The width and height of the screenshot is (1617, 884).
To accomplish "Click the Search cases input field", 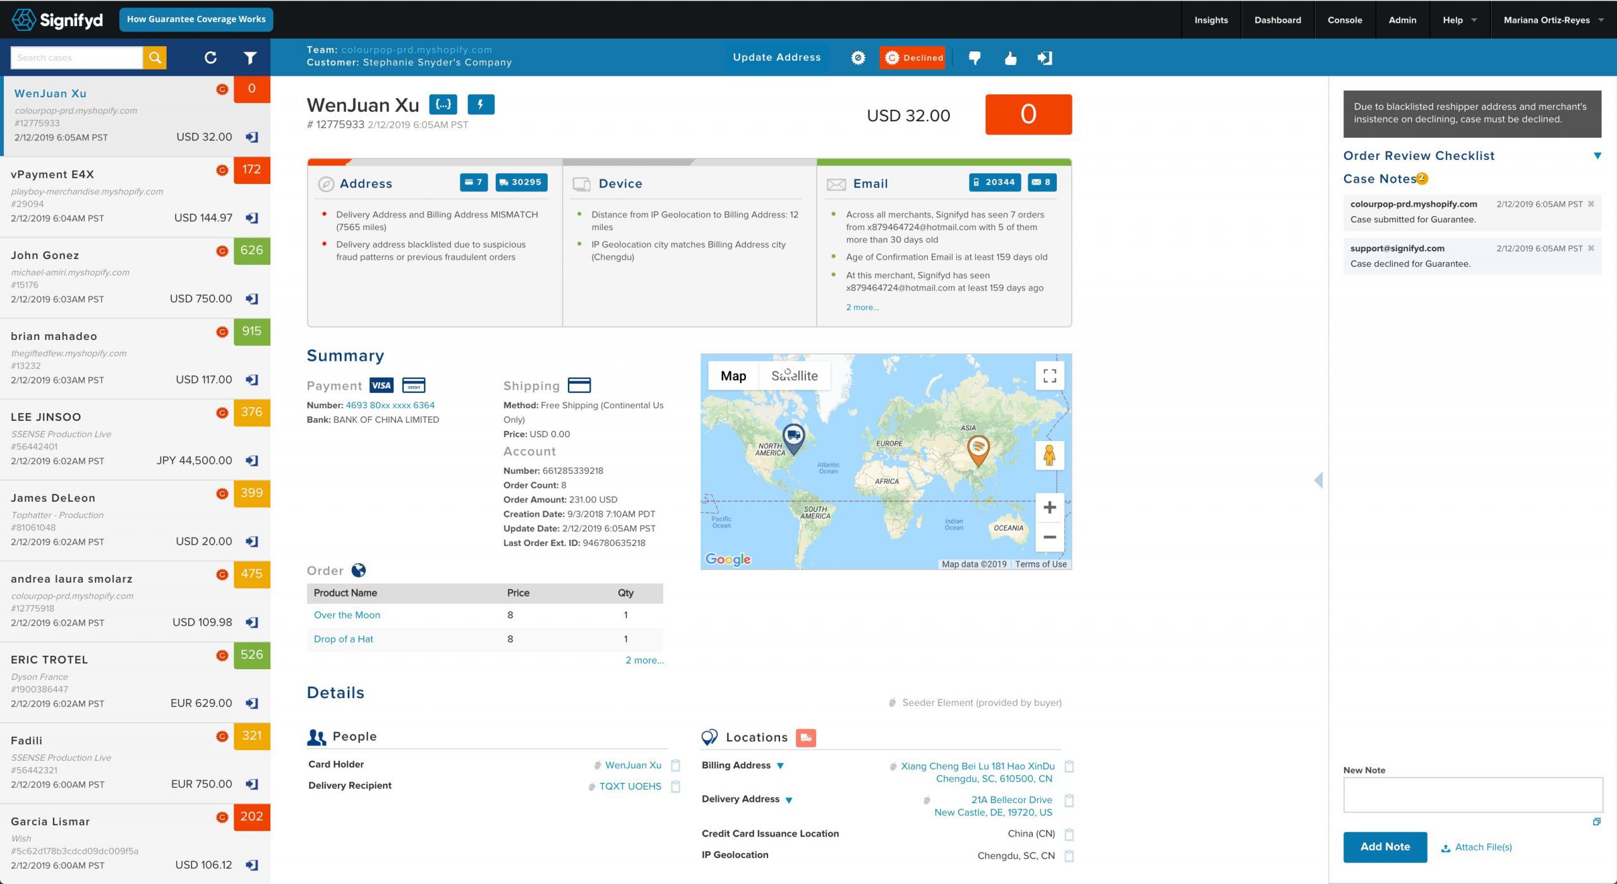I will [76, 58].
